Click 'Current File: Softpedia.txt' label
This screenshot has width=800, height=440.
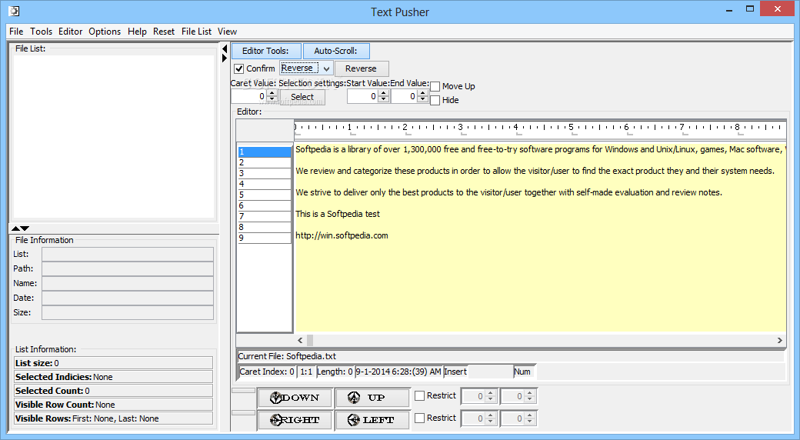[x=287, y=356]
